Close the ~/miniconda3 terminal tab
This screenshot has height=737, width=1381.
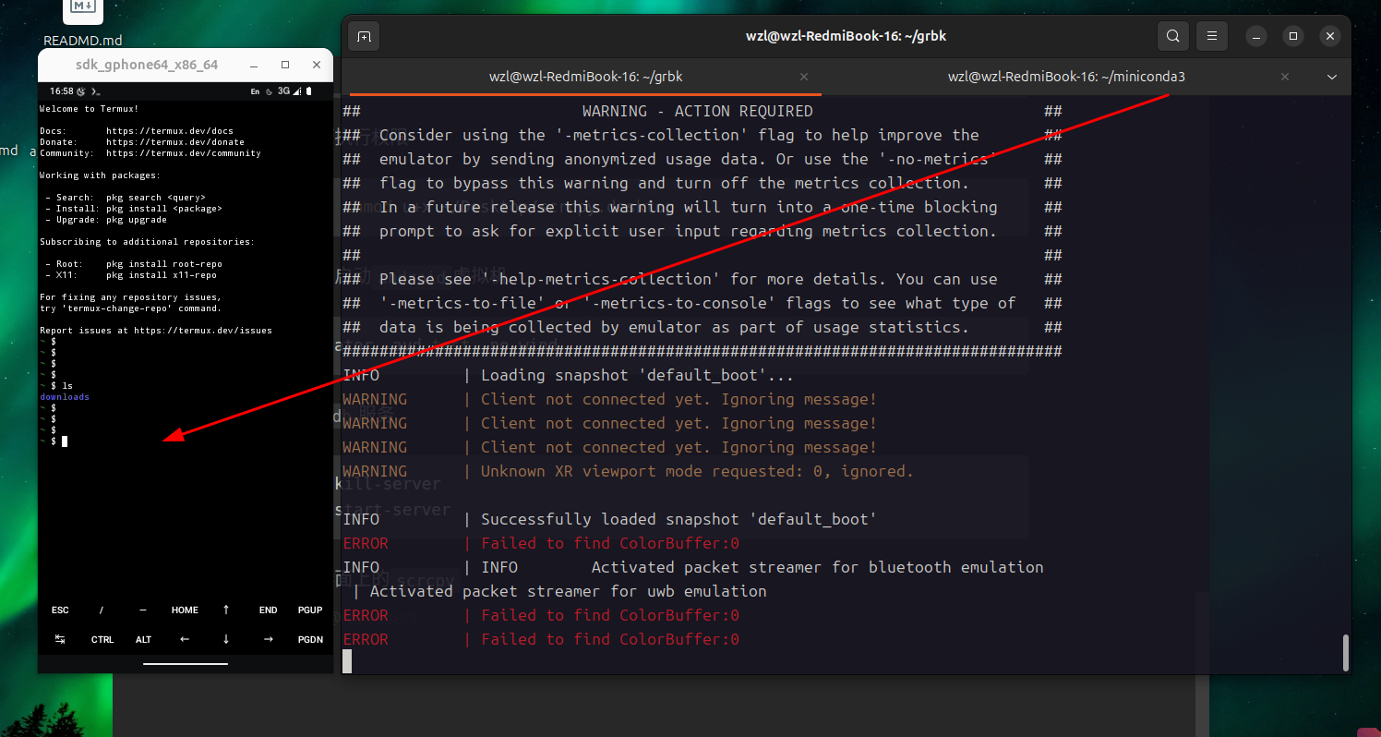point(1286,77)
